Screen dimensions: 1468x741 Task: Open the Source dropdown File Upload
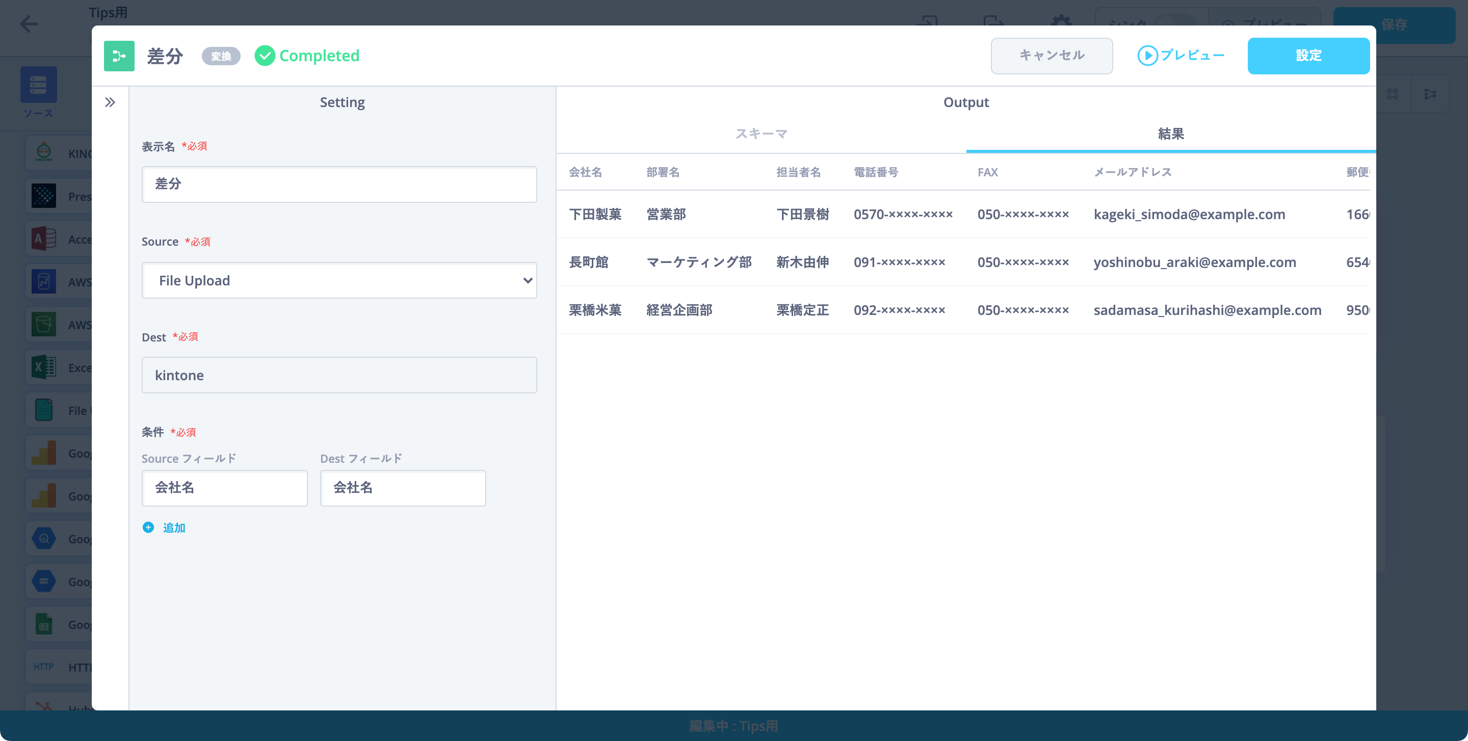coord(339,280)
